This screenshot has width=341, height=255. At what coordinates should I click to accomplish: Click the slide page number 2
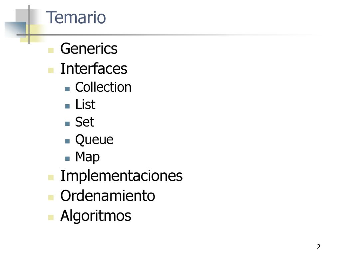[319, 247]
